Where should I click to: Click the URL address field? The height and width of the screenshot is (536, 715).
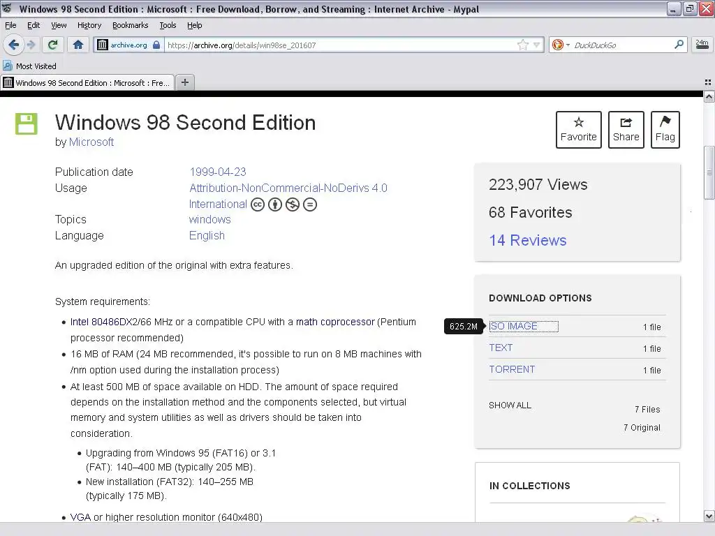[340, 45]
